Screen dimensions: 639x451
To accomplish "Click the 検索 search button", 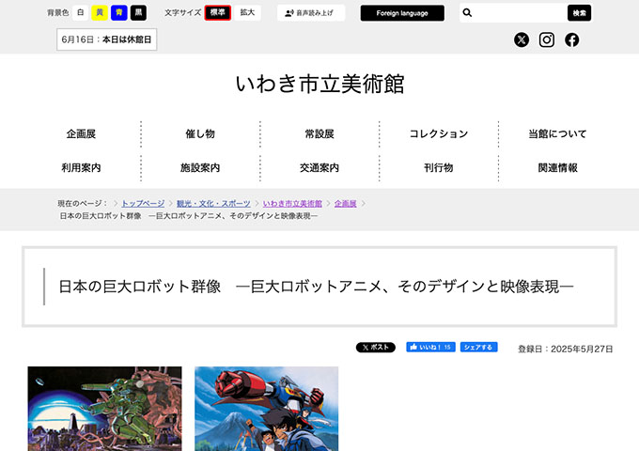I will click(x=579, y=13).
